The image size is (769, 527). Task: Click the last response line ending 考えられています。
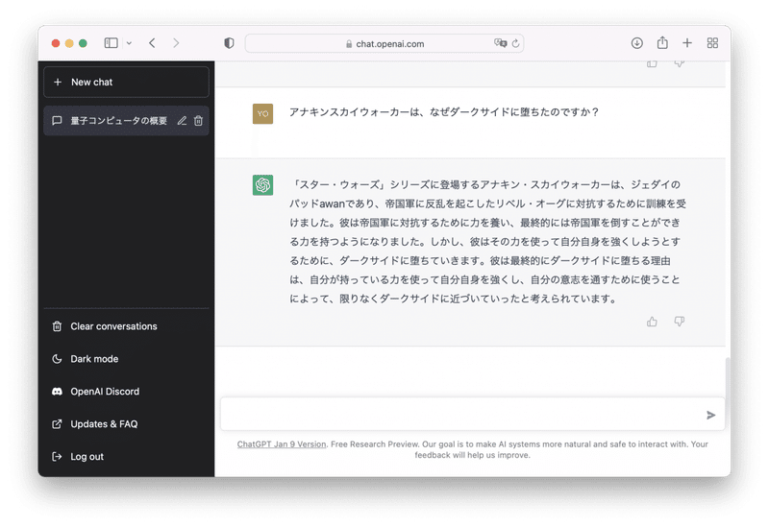(453, 299)
